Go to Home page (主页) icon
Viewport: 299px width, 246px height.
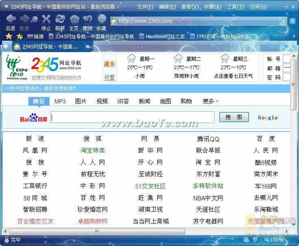point(74,19)
